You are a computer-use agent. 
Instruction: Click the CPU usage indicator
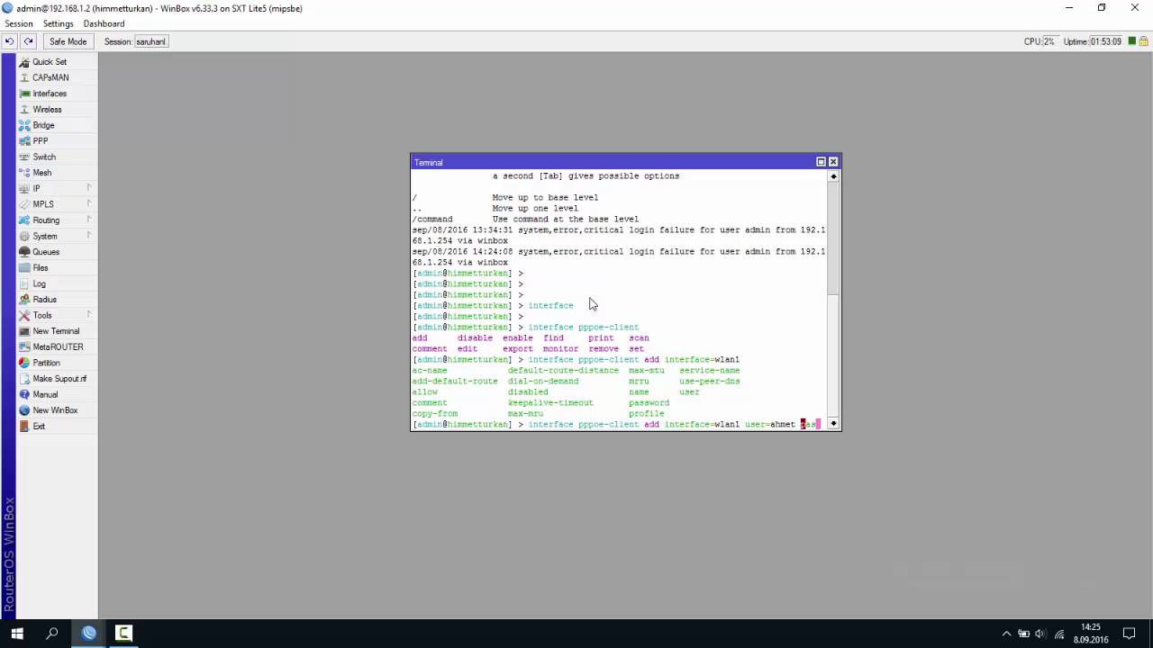point(1040,41)
